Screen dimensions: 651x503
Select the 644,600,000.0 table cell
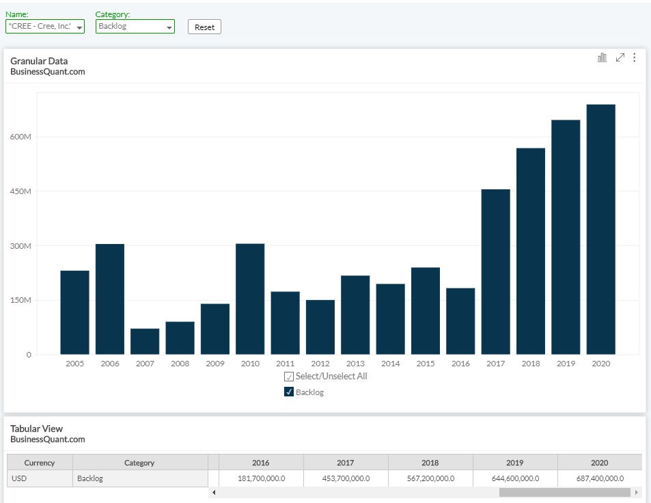515,478
